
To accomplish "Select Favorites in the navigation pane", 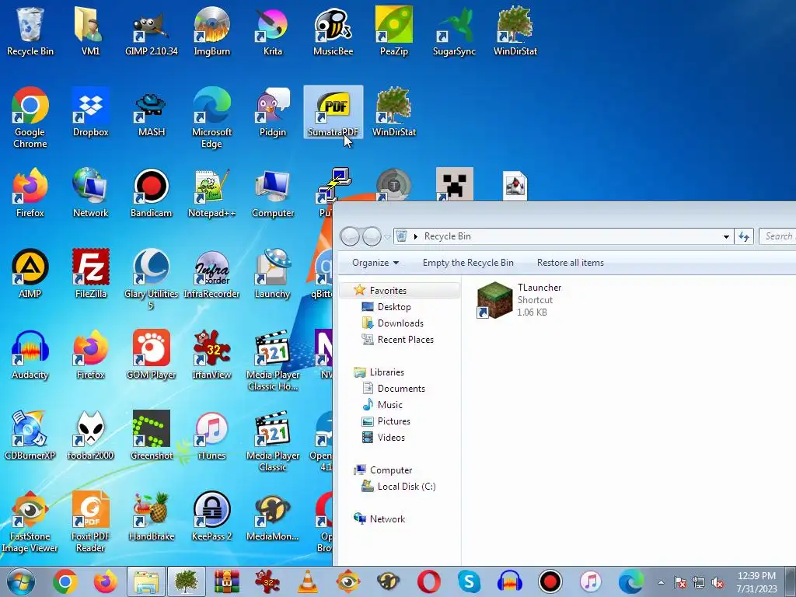I will (x=388, y=291).
